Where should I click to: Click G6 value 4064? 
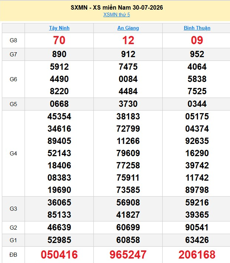197,67
